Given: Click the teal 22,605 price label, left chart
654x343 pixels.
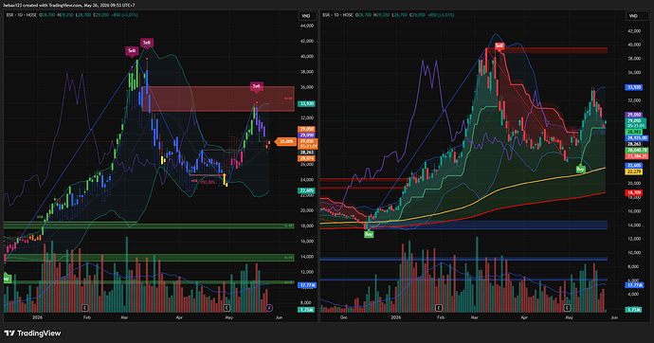Looking at the screenshot, I should tap(307, 190).
